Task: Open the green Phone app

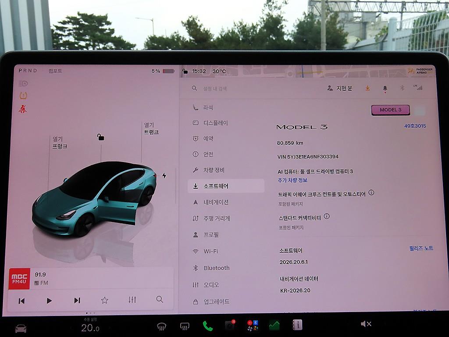Action: pos(207,326)
